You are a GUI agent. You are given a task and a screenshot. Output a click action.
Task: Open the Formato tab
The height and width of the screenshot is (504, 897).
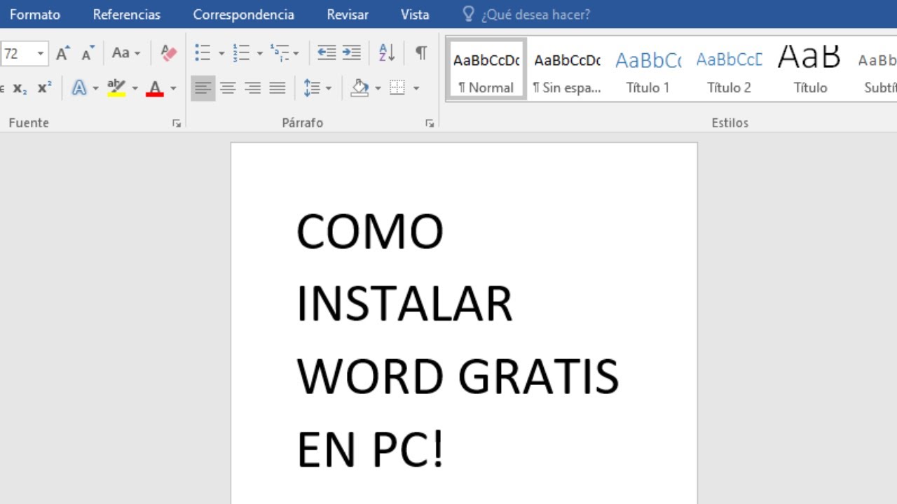(35, 14)
